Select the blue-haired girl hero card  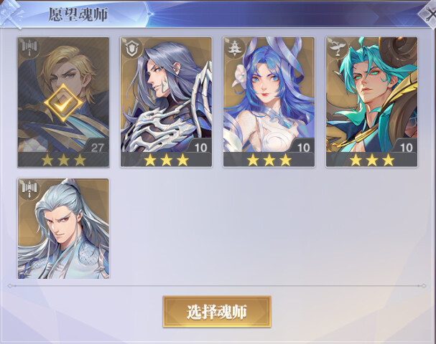click(269, 102)
